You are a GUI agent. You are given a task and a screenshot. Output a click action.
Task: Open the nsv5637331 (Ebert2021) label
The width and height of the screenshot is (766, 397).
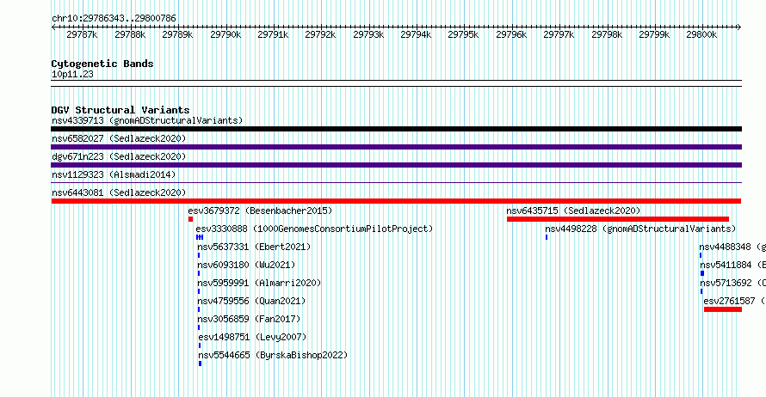coord(254,247)
